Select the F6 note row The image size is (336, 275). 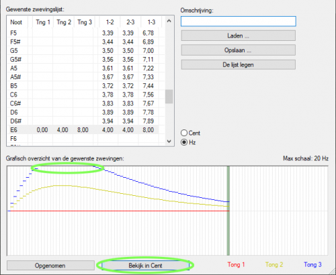[86, 139]
